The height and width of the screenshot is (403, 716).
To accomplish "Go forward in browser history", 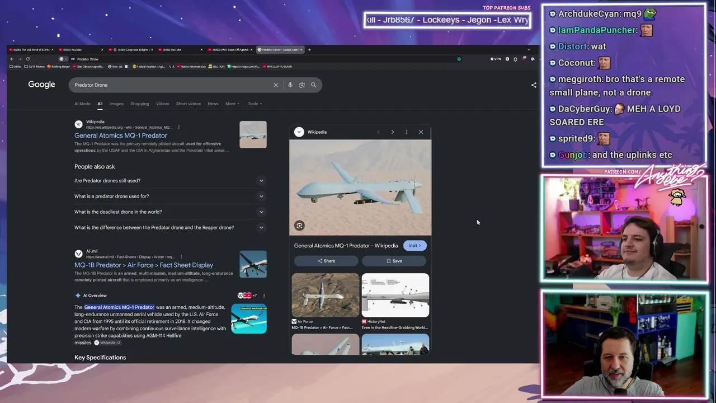I will (x=20, y=59).
